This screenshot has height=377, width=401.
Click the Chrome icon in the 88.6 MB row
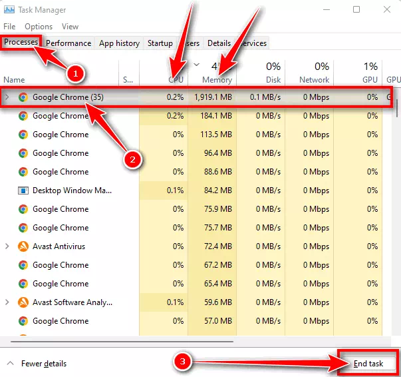click(23, 172)
